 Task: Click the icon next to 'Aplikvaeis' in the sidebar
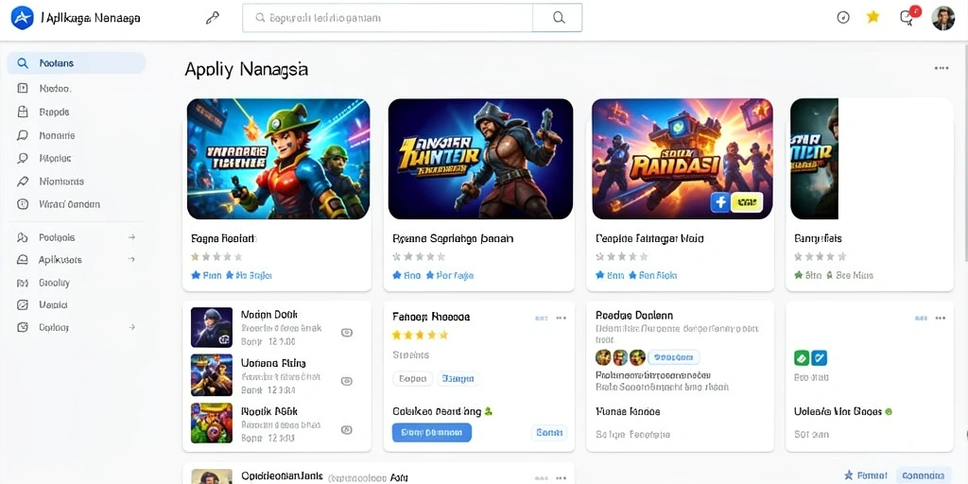click(x=23, y=260)
